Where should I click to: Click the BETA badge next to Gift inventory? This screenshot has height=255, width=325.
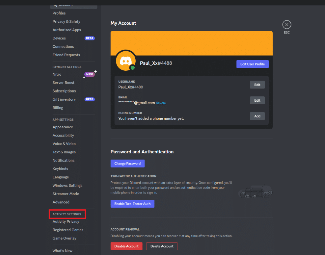[90, 99]
